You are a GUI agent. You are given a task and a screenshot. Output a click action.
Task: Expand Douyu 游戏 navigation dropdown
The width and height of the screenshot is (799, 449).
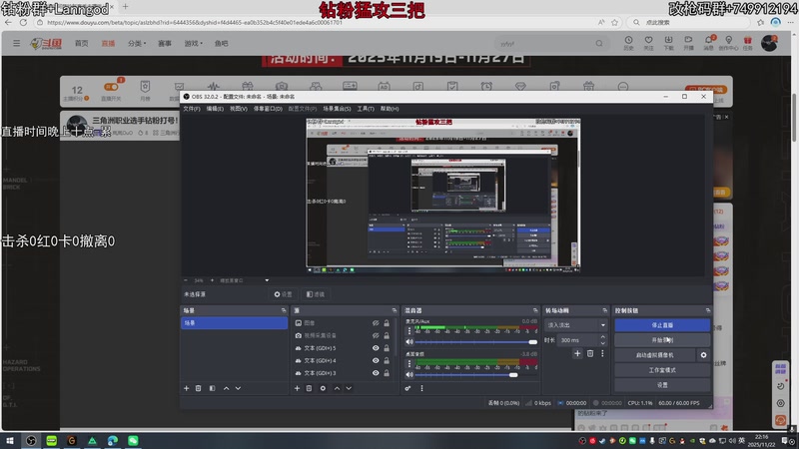193,43
